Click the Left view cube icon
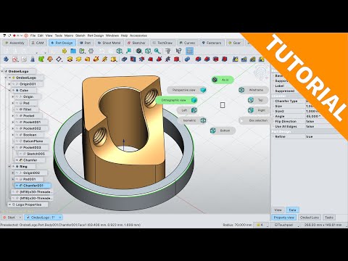 194,110
